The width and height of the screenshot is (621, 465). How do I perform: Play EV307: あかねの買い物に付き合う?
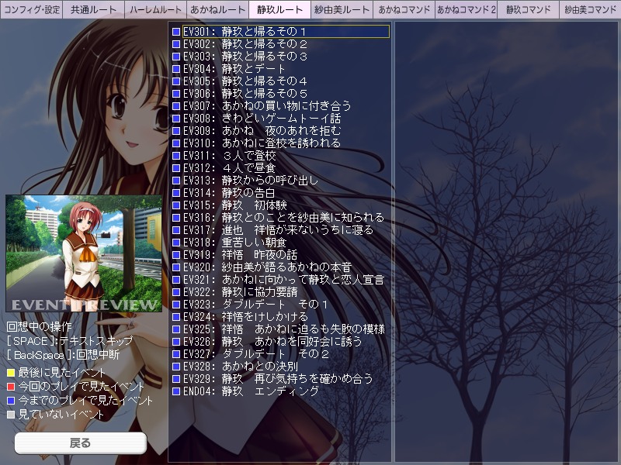click(x=267, y=106)
